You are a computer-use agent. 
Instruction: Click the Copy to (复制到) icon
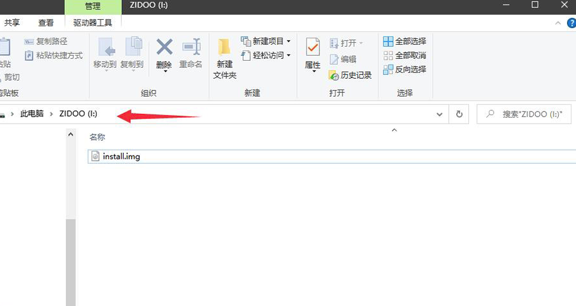point(133,47)
